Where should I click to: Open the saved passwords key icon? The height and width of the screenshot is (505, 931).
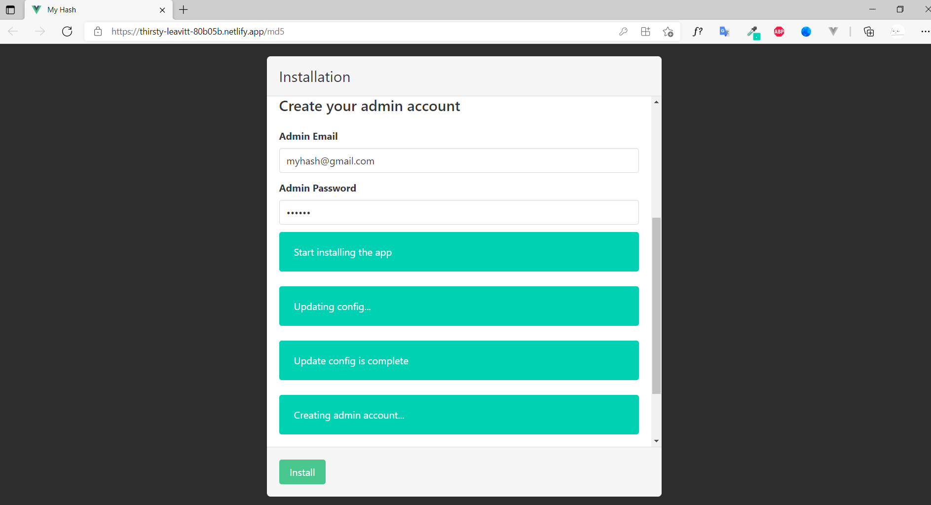tap(623, 32)
